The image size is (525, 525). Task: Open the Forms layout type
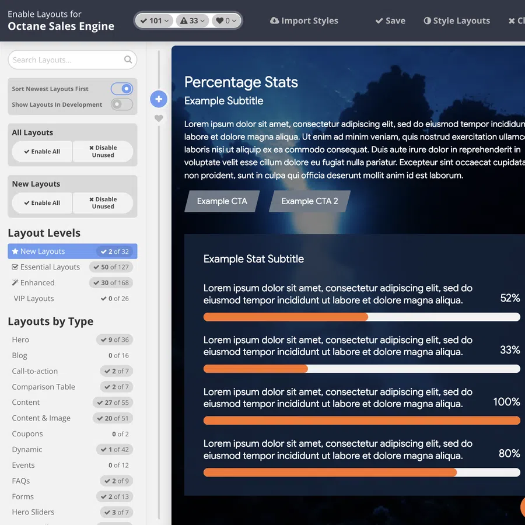23,496
